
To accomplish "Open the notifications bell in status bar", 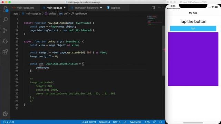I will click(161, 122).
